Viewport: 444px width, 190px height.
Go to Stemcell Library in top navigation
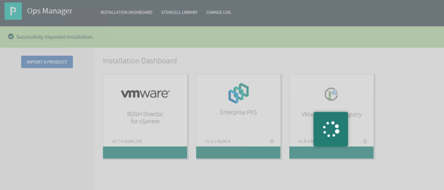coord(179,12)
